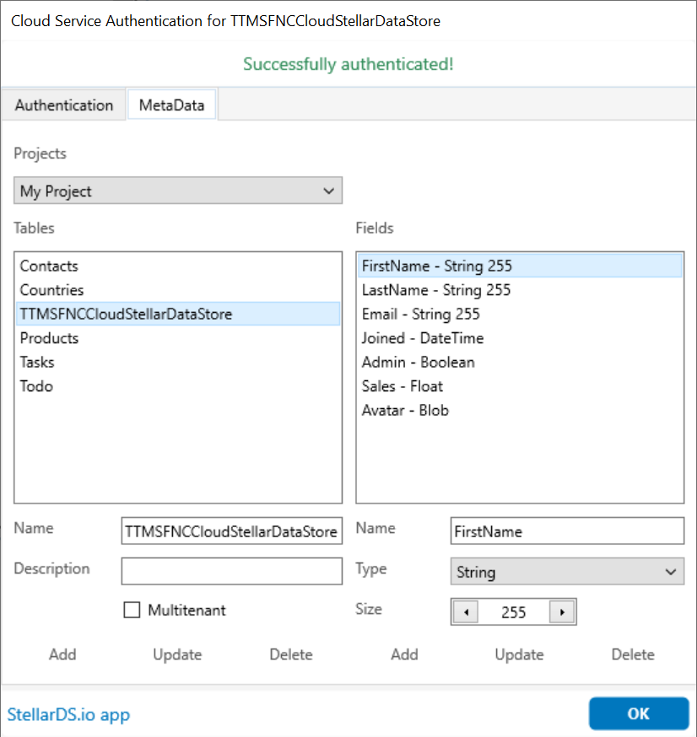This screenshot has height=737, width=697.
Task: Select the Countries table
Action: [178, 290]
